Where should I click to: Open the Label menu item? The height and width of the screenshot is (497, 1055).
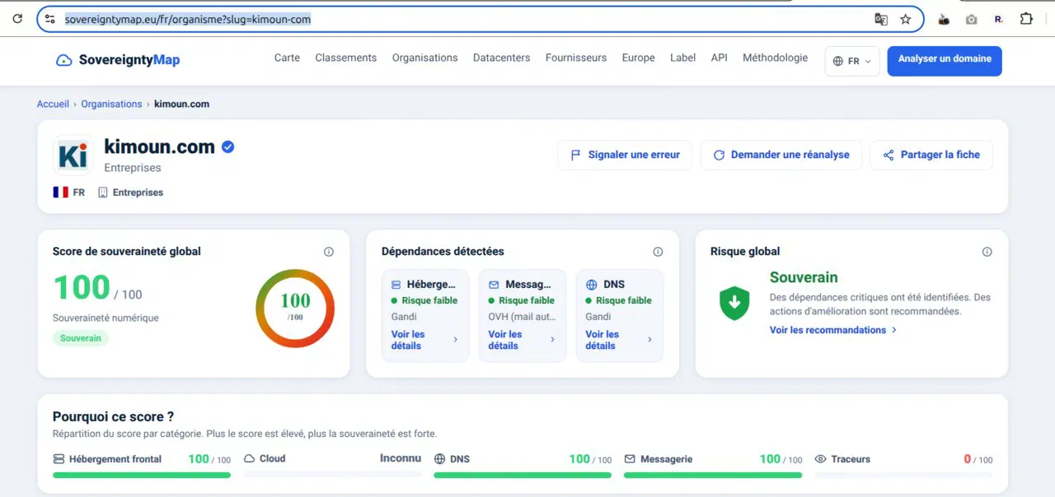(682, 58)
